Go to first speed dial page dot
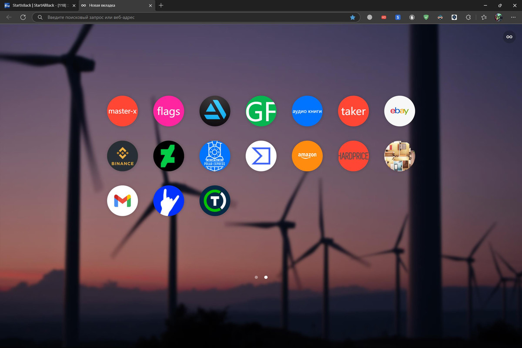 [256, 277]
